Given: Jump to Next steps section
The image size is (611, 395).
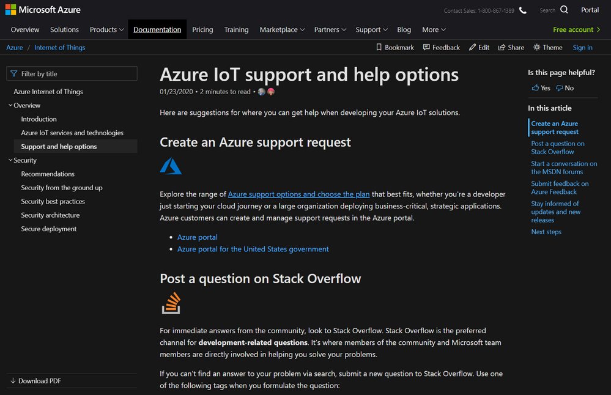Looking at the screenshot, I should coord(546,232).
